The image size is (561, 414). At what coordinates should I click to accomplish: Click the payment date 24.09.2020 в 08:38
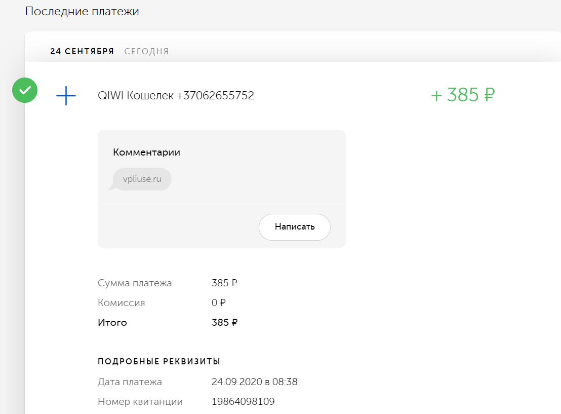(x=254, y=382)
